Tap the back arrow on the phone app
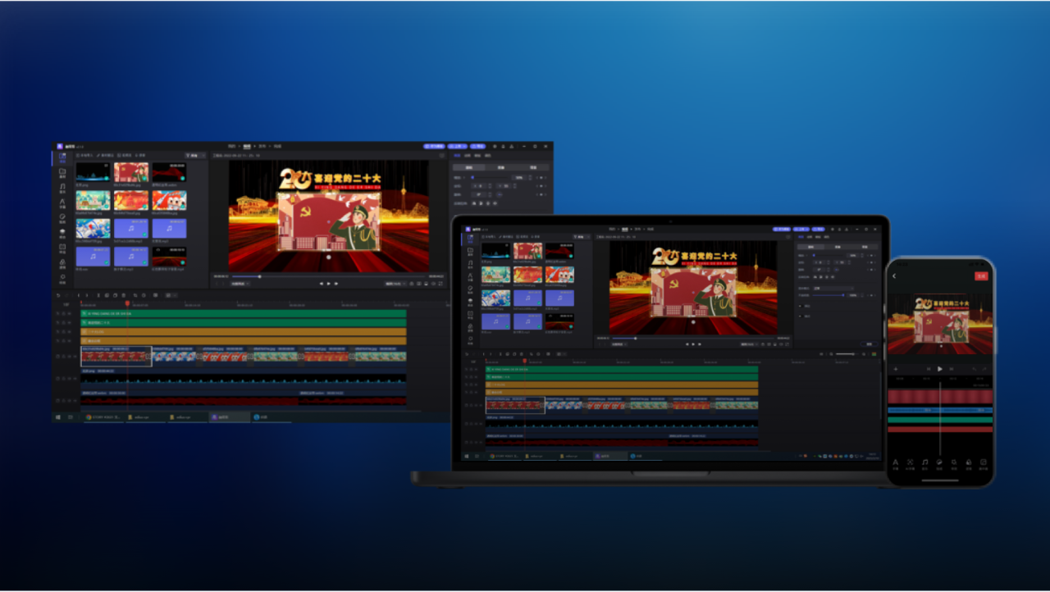The height and width of the screenshot is (592, 1050). 894,276
